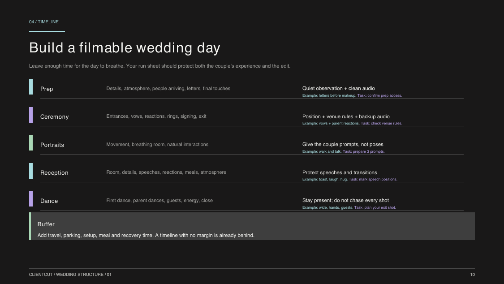Select the title 'Build a filmable wedding day'
This screenshot has width=504, height=284.
click(x=125, y=47)
